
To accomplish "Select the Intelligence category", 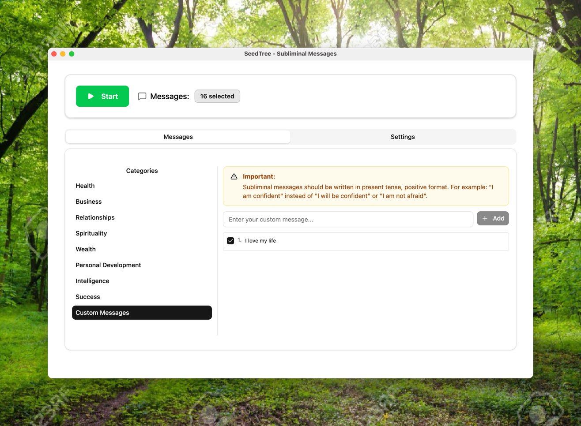I will click(x=92, y=281).
